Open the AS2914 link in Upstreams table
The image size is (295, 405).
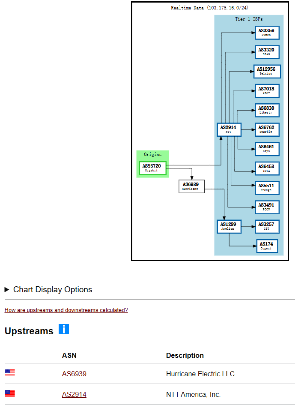click(x=74, y=394)
